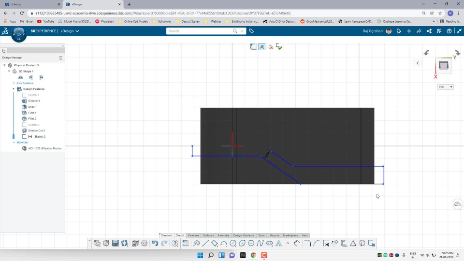Switch to the Design Guidance tab
The height and width of the screenshot is (261, 464).
[x=244, y=235]
